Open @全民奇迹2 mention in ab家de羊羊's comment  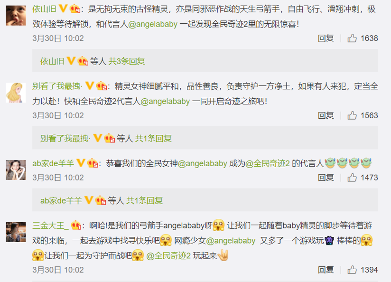(x=268, y=163)
